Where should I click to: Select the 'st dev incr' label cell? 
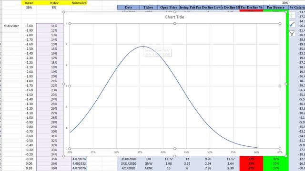(11, 26)
